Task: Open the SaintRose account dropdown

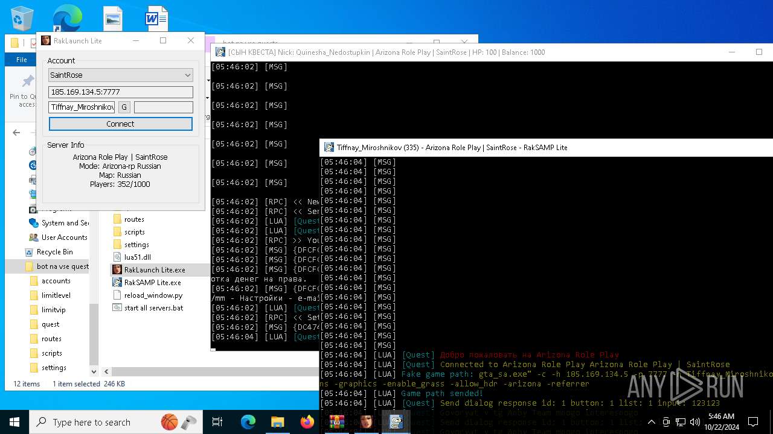Action: coord(121,75)
